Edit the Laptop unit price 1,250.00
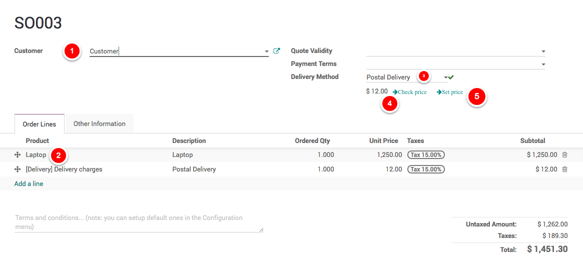This screenshot has width=583, height=263. 389,155
